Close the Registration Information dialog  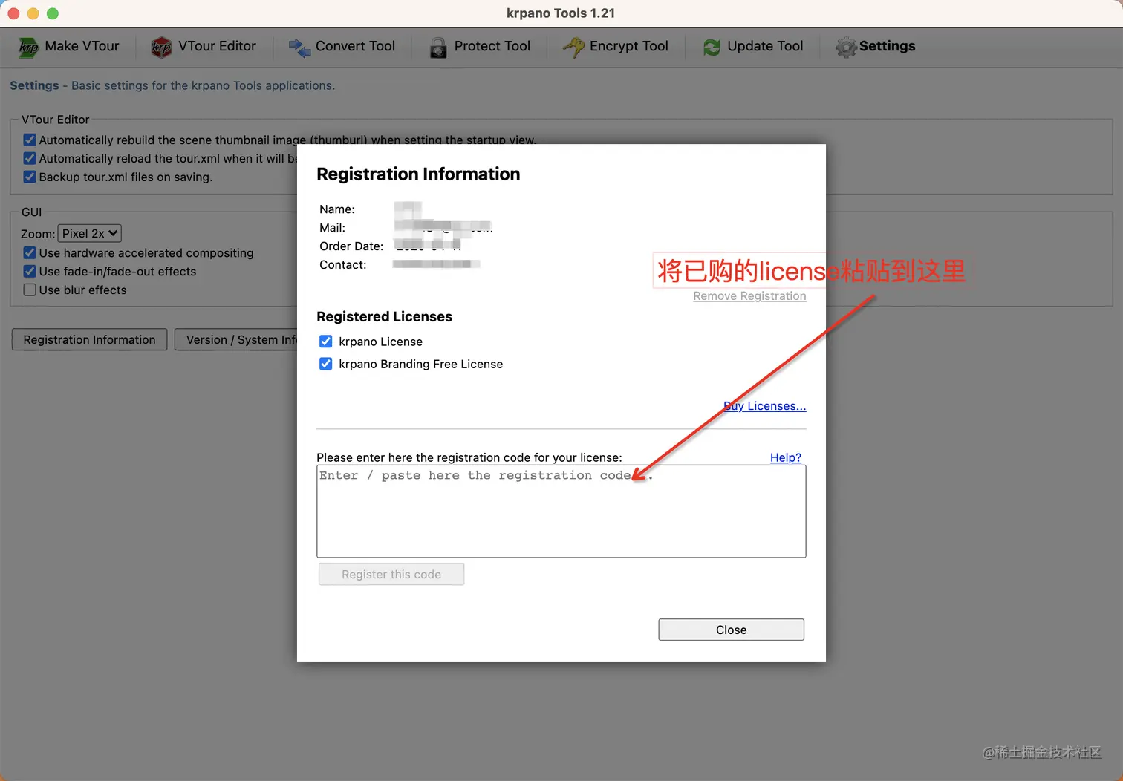point(731,630)
